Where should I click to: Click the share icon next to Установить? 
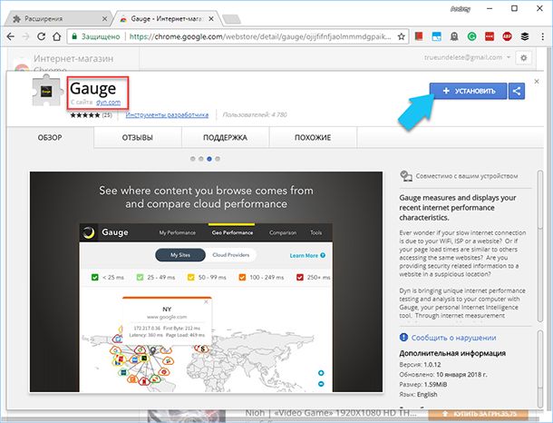coord(516,92)
